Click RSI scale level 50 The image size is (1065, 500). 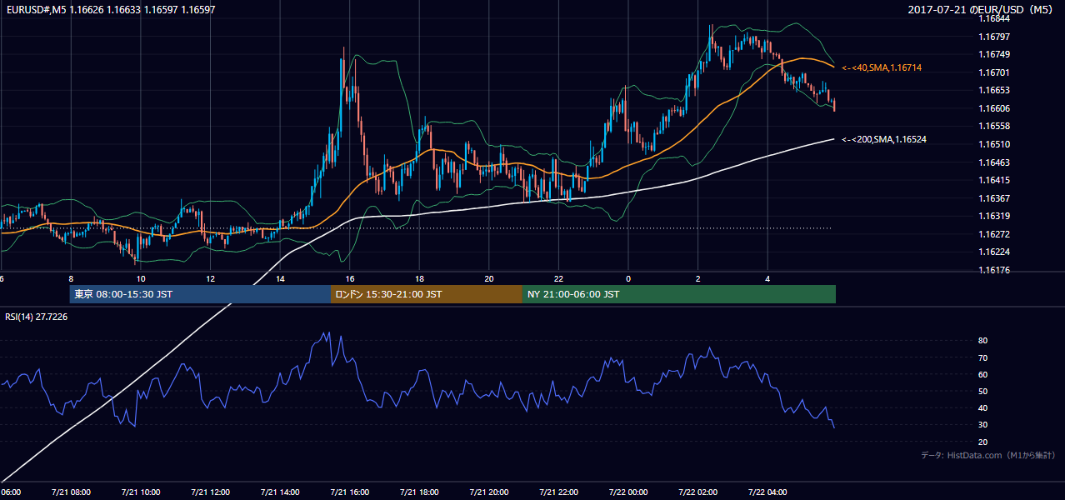tap(982, 391)
